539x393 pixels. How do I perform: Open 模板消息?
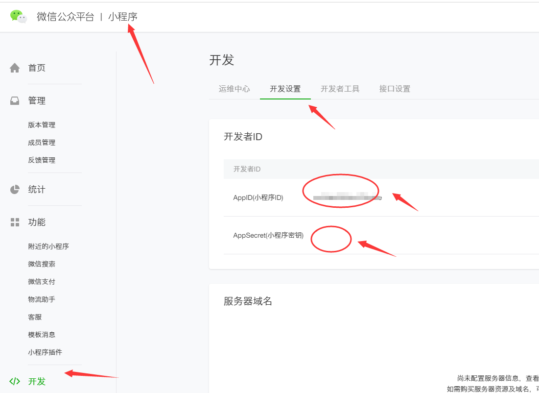click(x=42, y=335)
